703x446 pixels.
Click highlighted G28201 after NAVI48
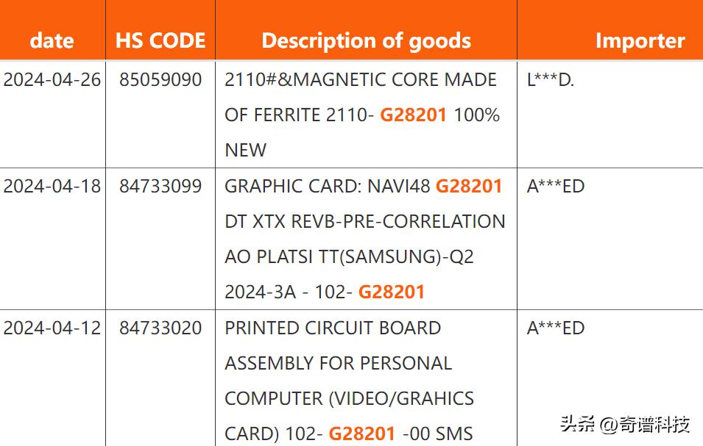tap(469, 187)
